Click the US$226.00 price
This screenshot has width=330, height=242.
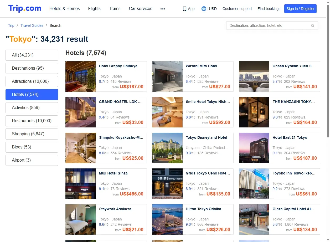[218, 230]
